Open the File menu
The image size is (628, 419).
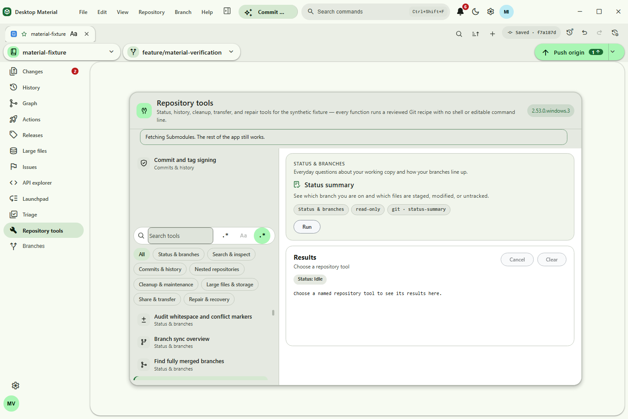[83, 12]
